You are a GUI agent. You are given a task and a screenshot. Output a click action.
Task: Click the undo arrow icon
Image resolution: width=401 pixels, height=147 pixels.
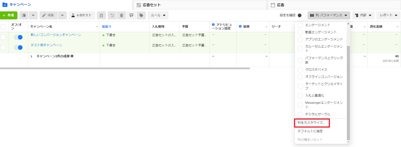click(x=112, y=15)
